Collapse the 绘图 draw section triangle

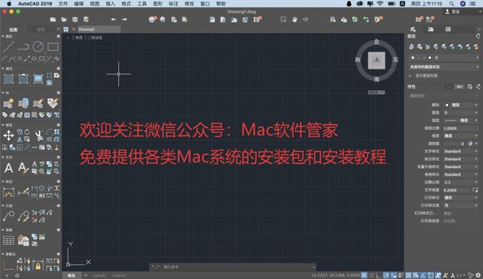[x=3, y=36]
